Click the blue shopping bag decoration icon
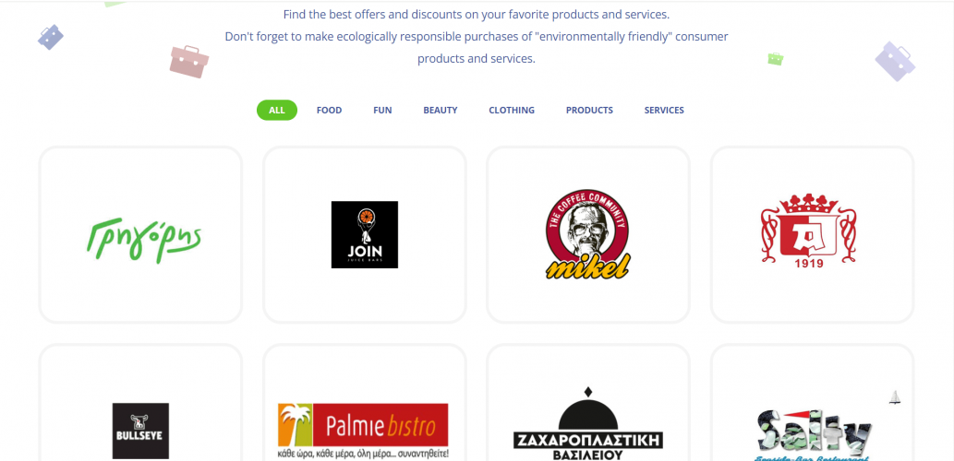Viewport: 954px width, 461px height. coord(51,37)
